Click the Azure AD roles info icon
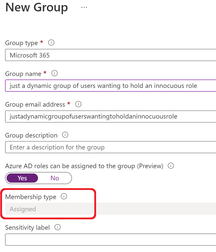 171,166
